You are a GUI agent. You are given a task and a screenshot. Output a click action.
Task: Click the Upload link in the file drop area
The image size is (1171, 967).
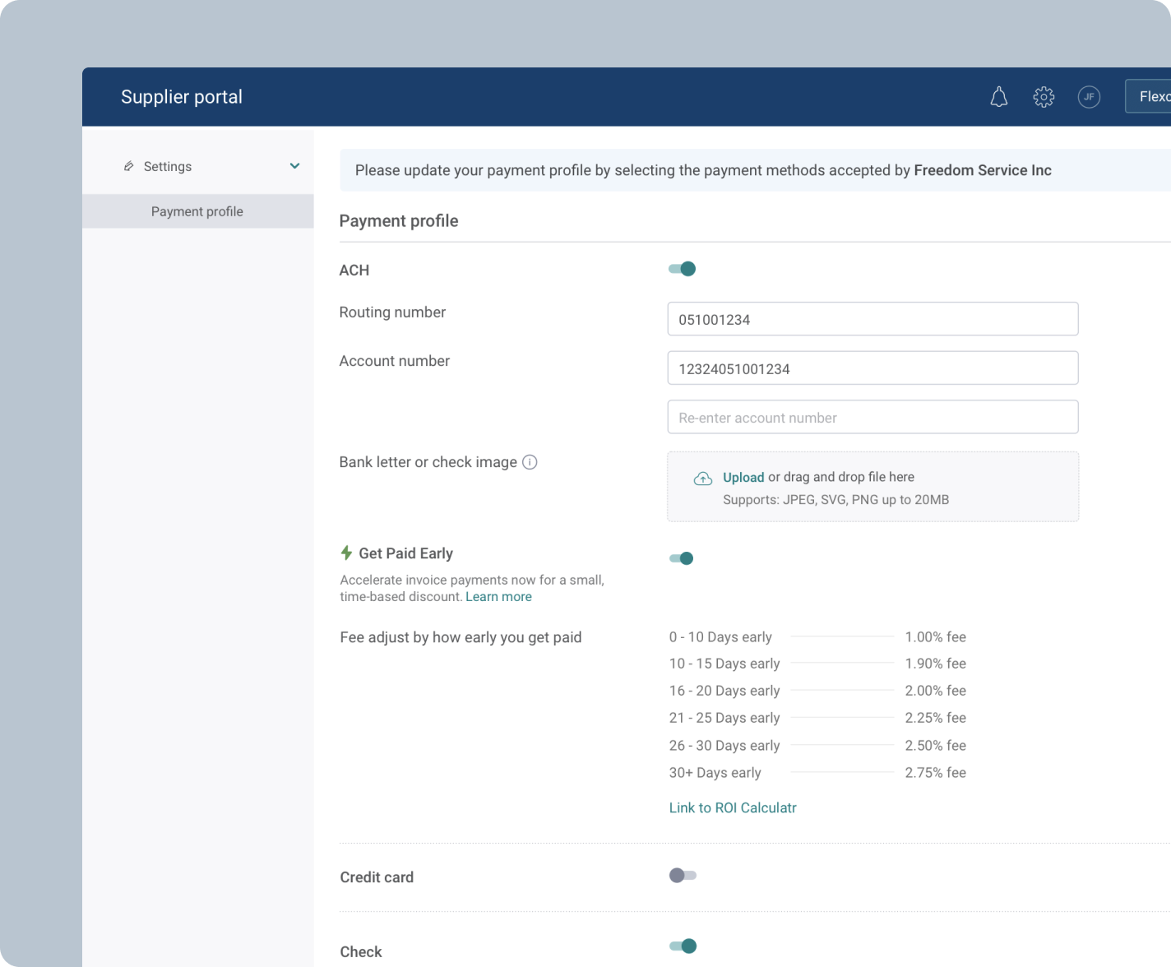click(743, 477)
